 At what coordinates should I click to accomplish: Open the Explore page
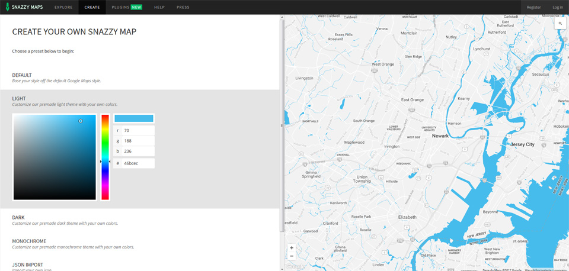point(63,7)
